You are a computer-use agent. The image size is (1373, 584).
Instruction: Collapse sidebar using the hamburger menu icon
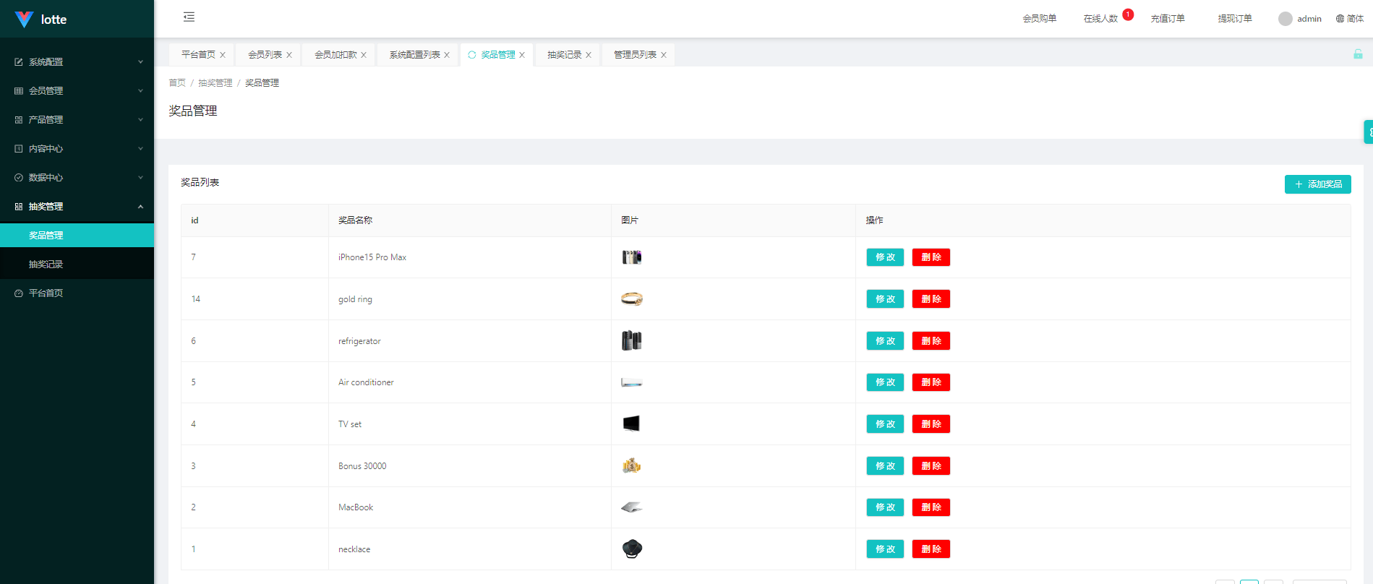pos(189,17)
